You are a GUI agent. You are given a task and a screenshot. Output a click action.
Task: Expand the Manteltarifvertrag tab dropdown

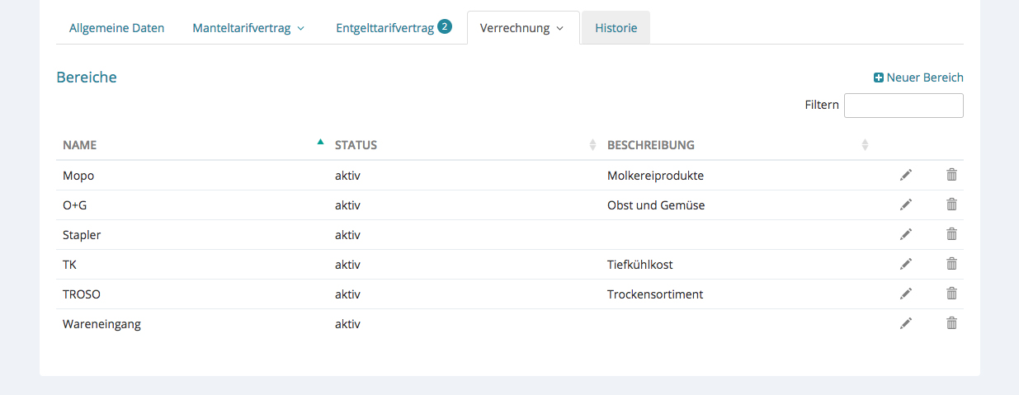248,28
